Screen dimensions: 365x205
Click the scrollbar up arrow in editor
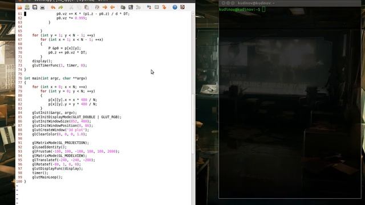(193, 14)
